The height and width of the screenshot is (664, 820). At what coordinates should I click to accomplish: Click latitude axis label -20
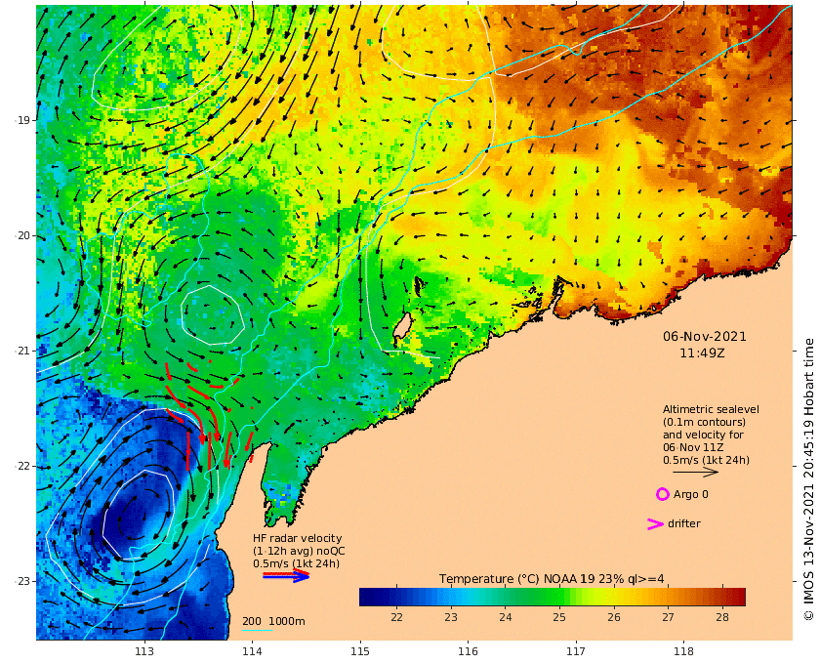[x=21, y=236]
